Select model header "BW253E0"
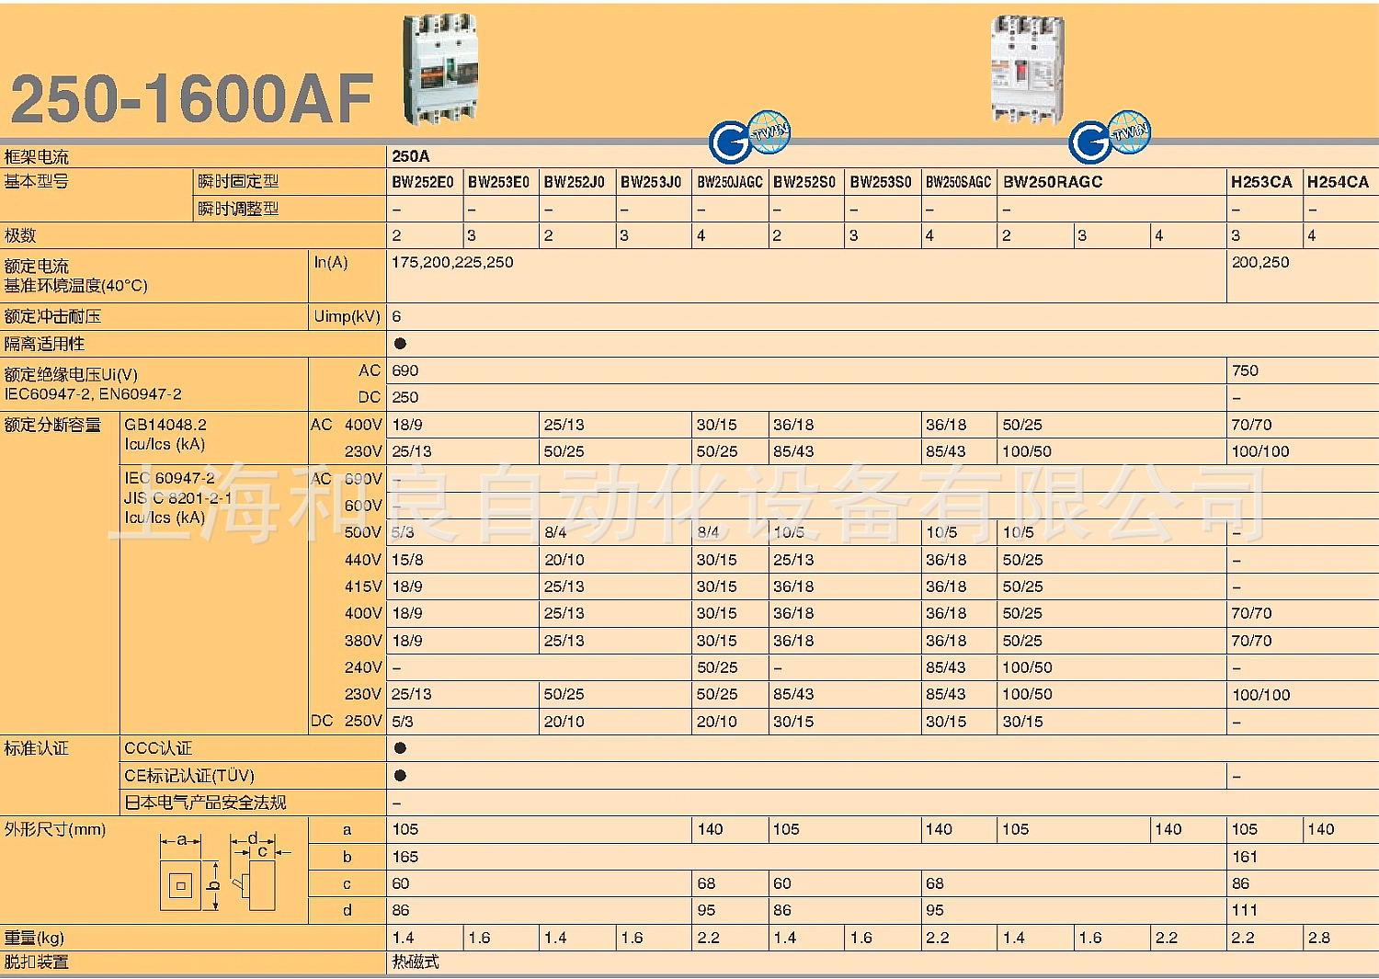1379x979 pixels. [499, 182]
